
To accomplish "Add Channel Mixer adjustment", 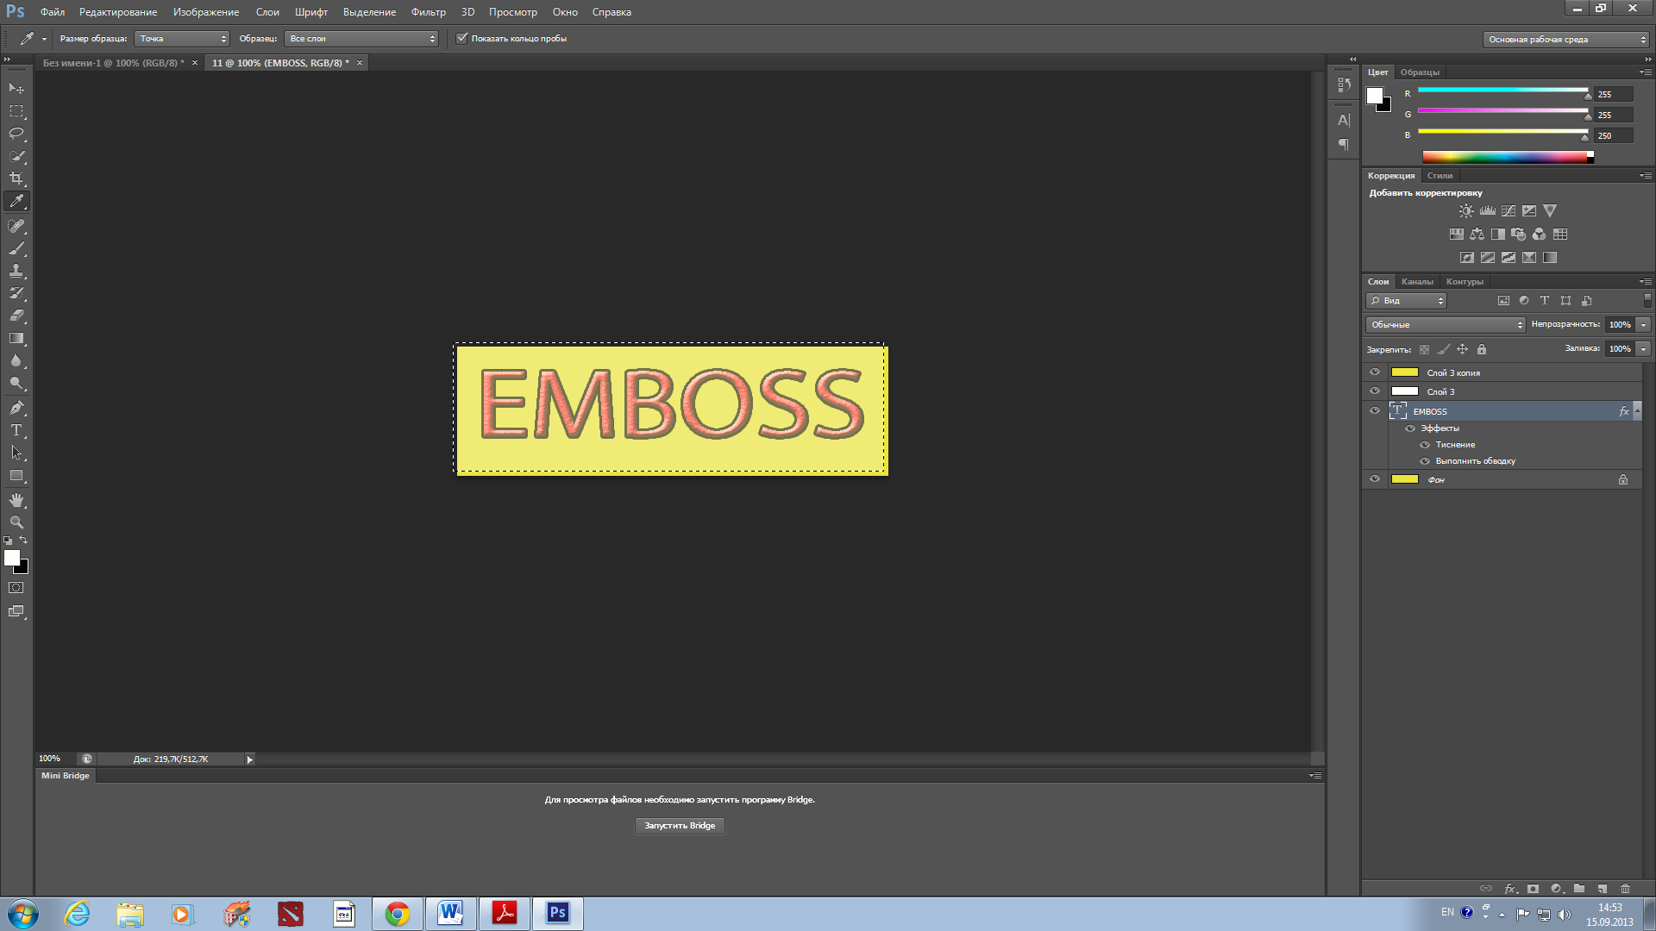I will point(1540,234).
